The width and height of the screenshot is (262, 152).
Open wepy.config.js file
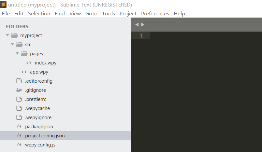[x=40, y=145]
